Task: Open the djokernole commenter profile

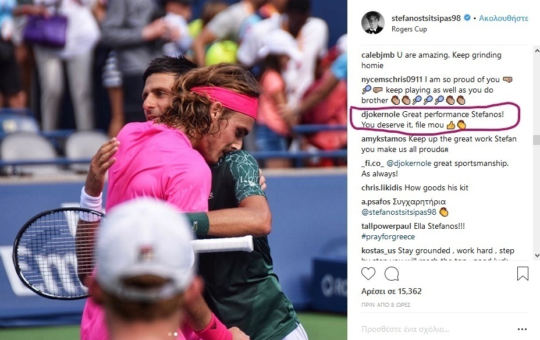Action: [381, 114]
